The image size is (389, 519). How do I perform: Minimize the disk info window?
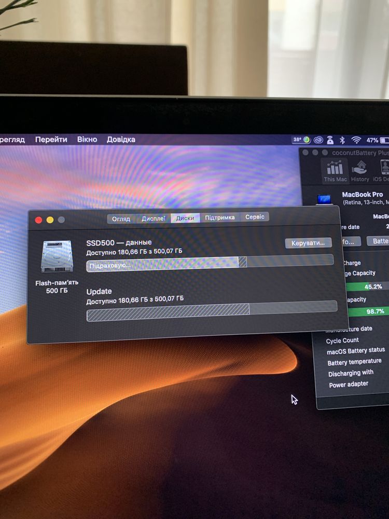(50, 220)
